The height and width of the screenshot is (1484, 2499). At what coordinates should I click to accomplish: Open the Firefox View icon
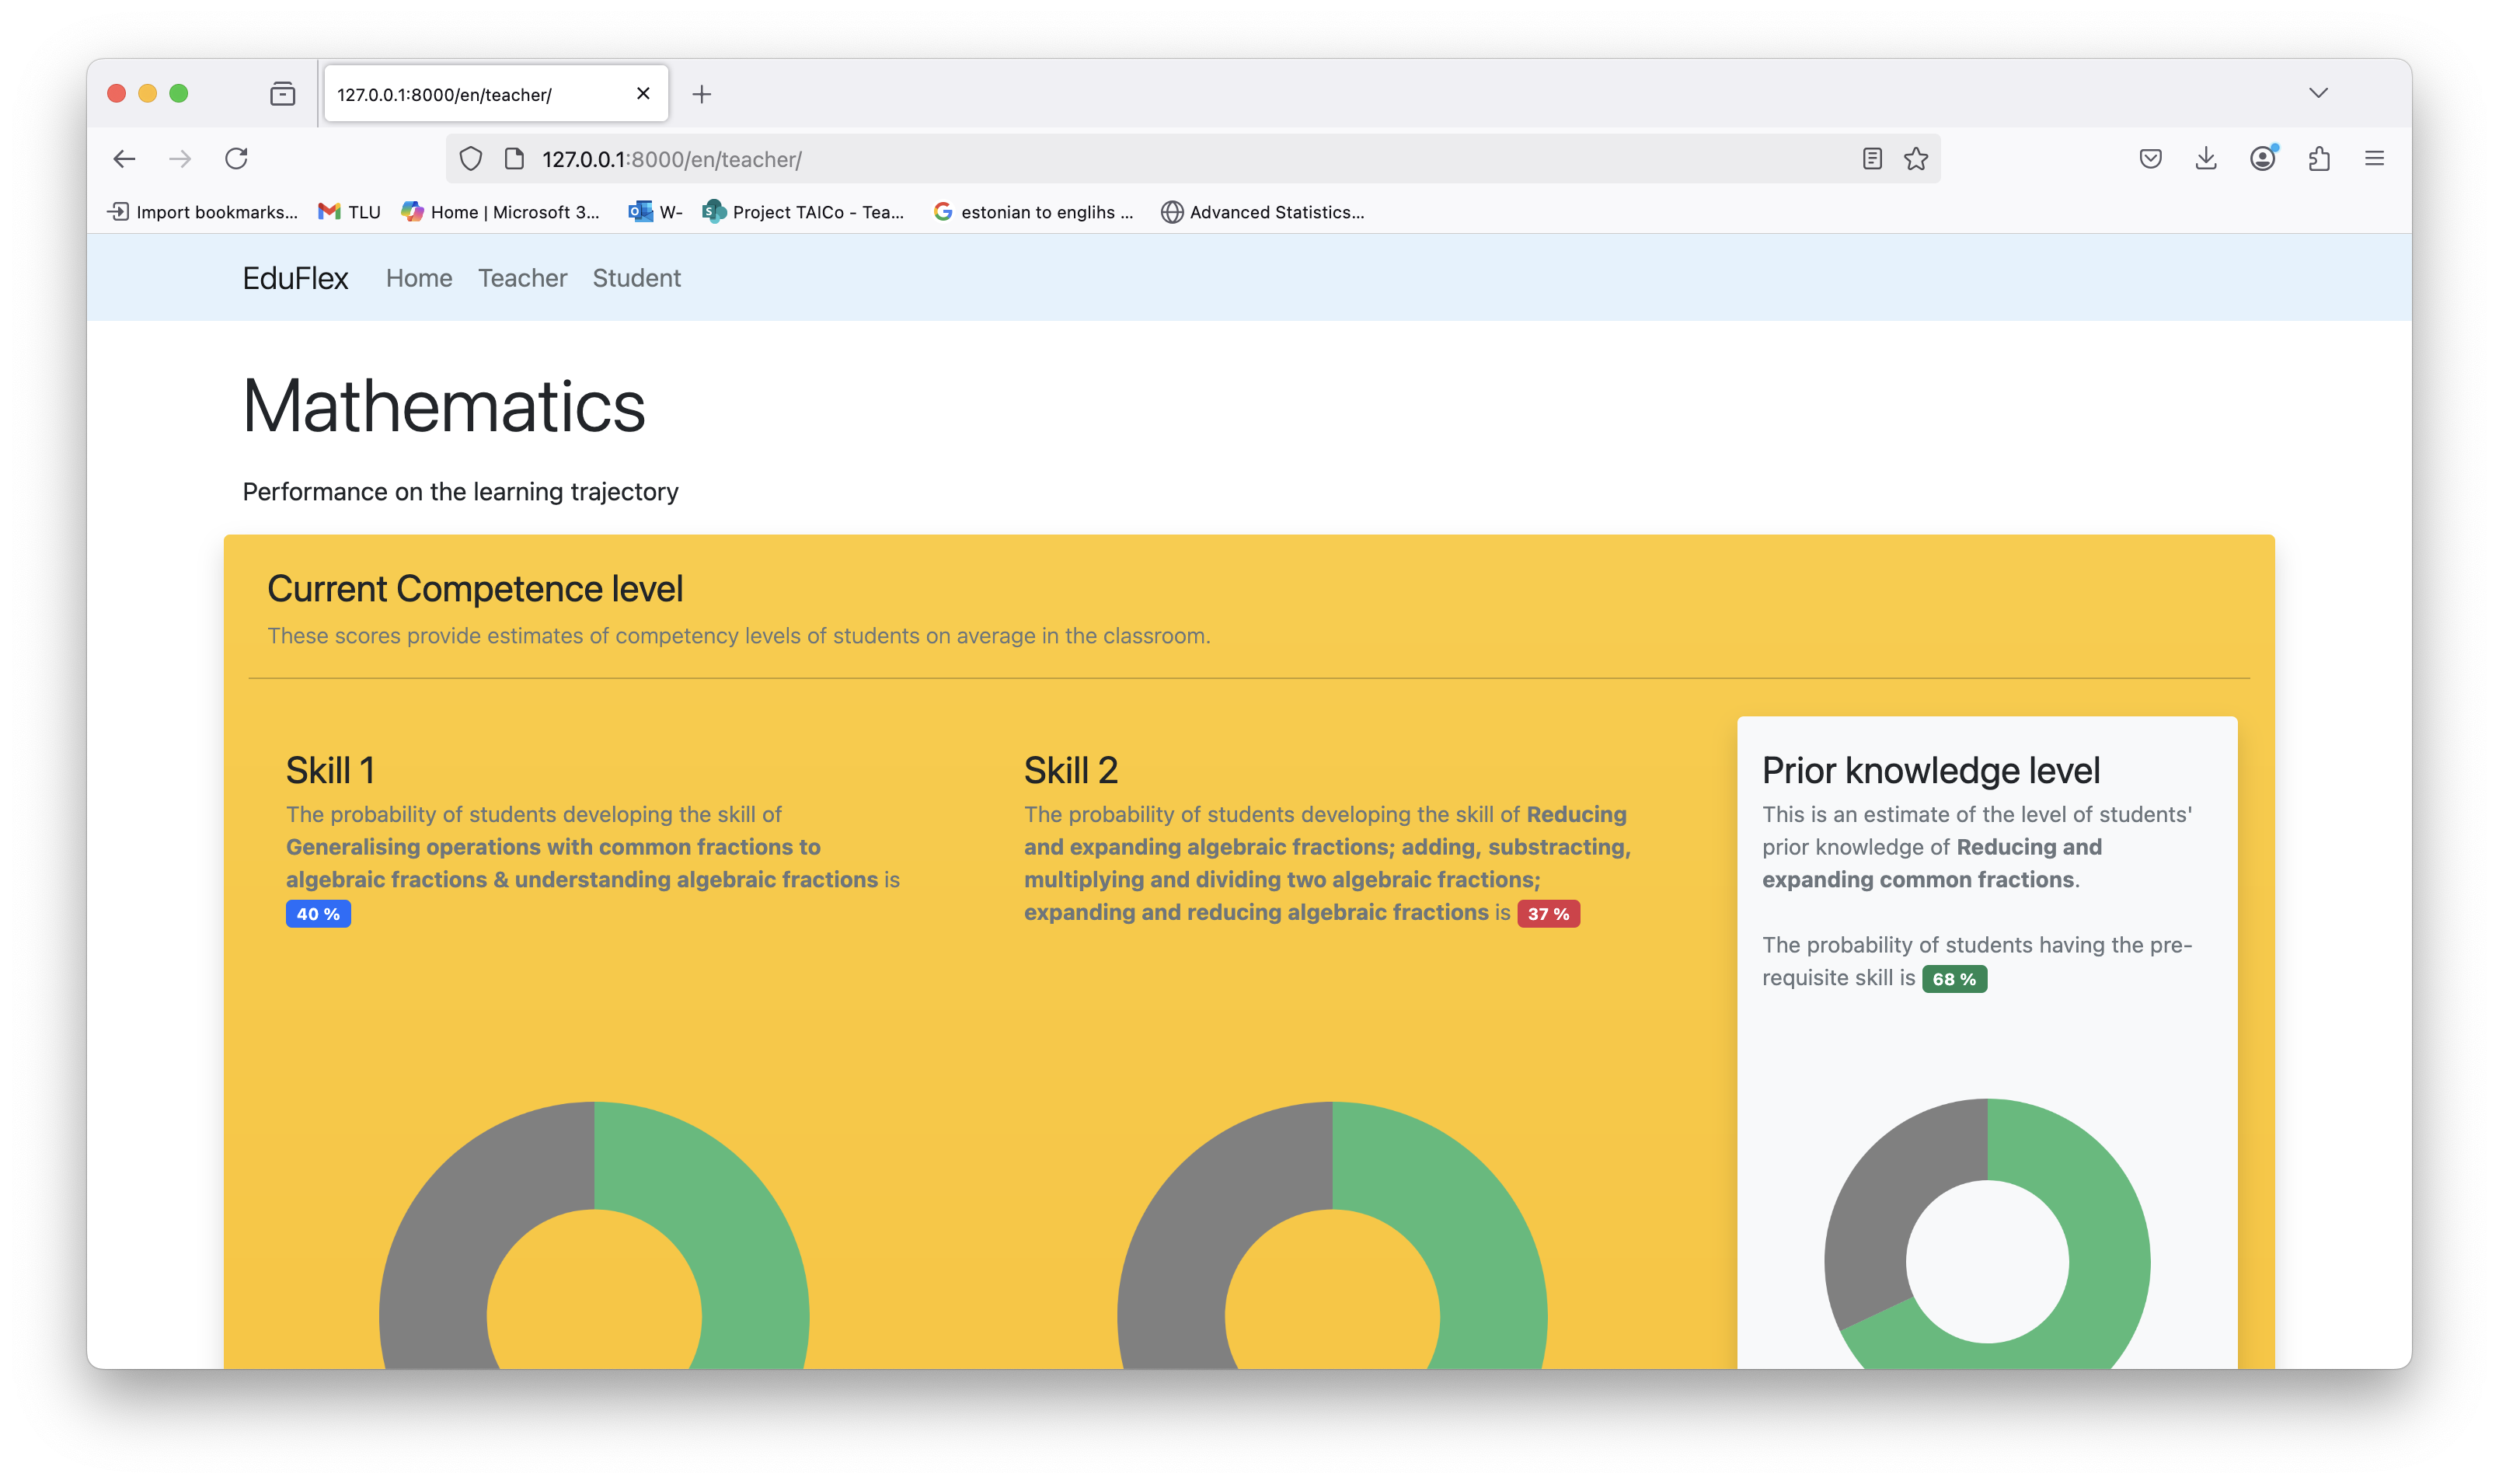click(x=283, y=94)
